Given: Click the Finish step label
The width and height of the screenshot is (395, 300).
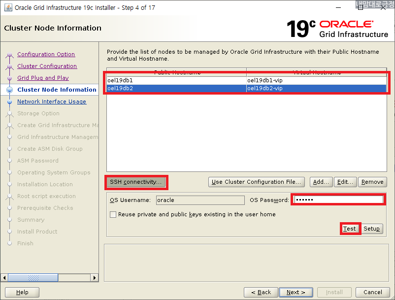Looking at the screenshot, I should click(x=25, y=243).
